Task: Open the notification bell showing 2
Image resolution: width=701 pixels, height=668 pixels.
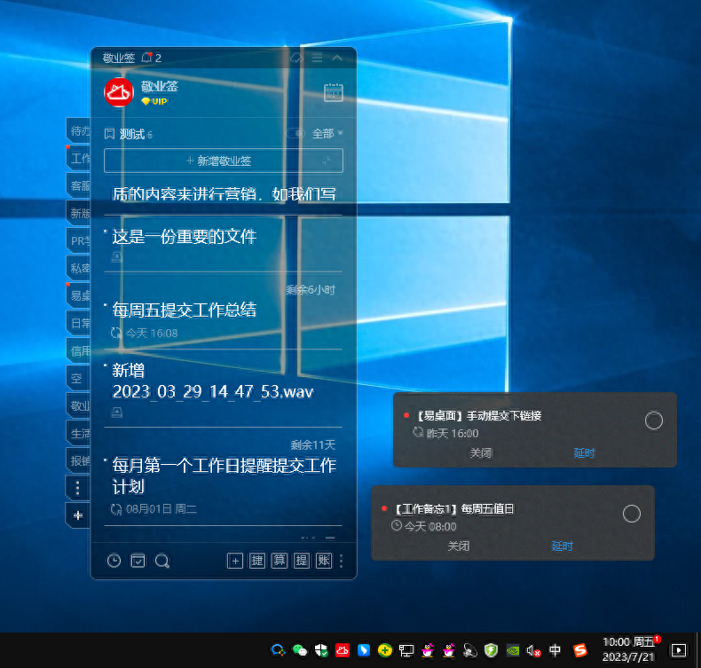Action: pyautogui.click(x=147, y=58)
